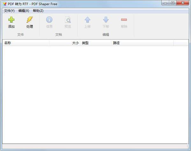Sort list by 名称 column header
Image resolution: width=191 pixels, height=151 pixels.
pyautogui.click(x=26, y=43)
